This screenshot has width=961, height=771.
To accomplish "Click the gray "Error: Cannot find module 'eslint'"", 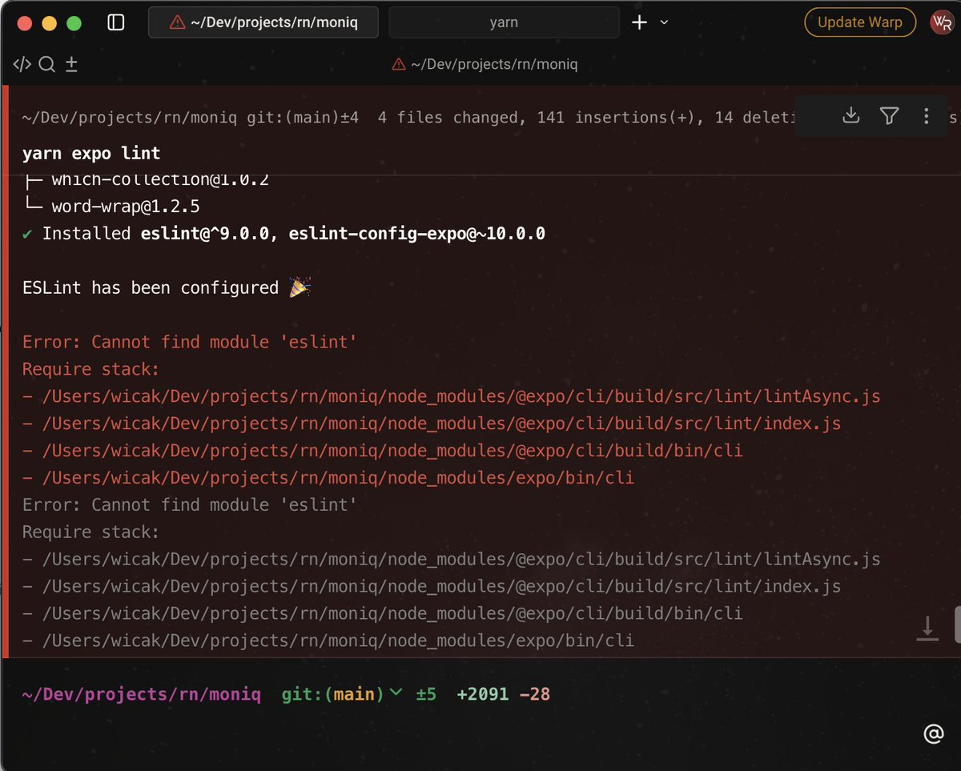I will 189,504.
